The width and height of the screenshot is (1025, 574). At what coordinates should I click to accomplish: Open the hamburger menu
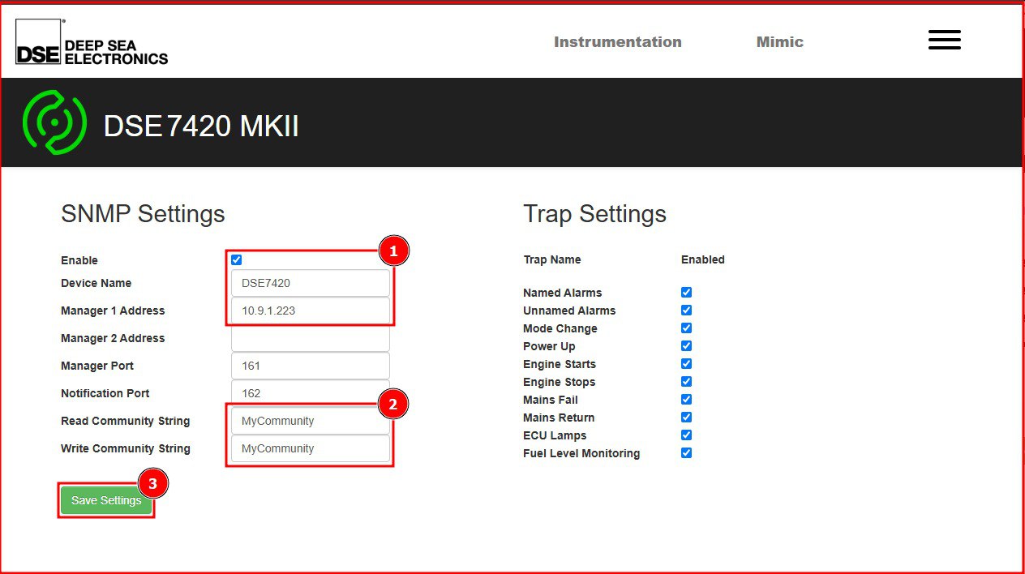(945, 40)
